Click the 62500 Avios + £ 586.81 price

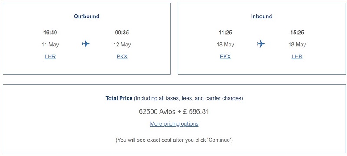(x=174, y=111)
